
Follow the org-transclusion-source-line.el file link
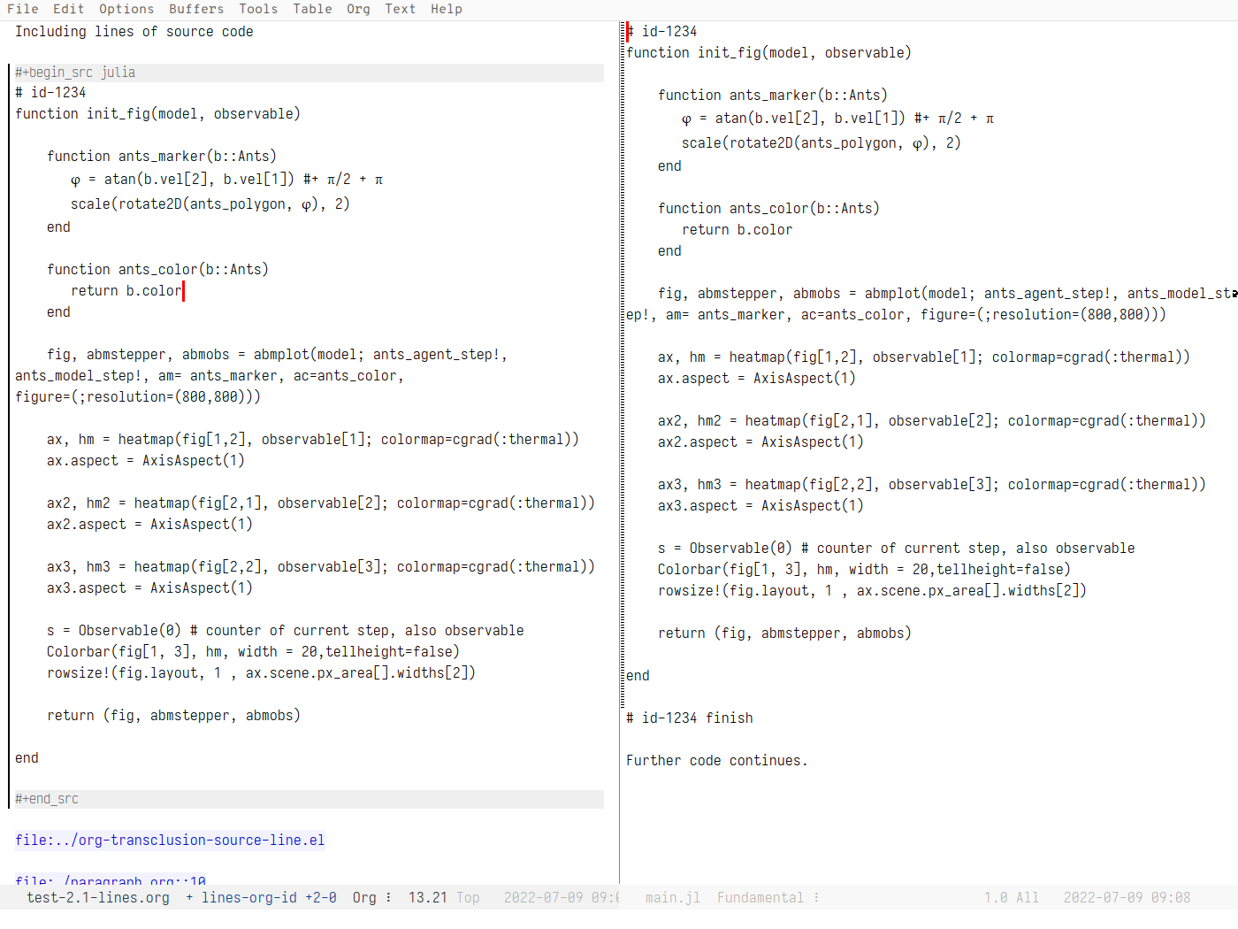pos(170,841)
